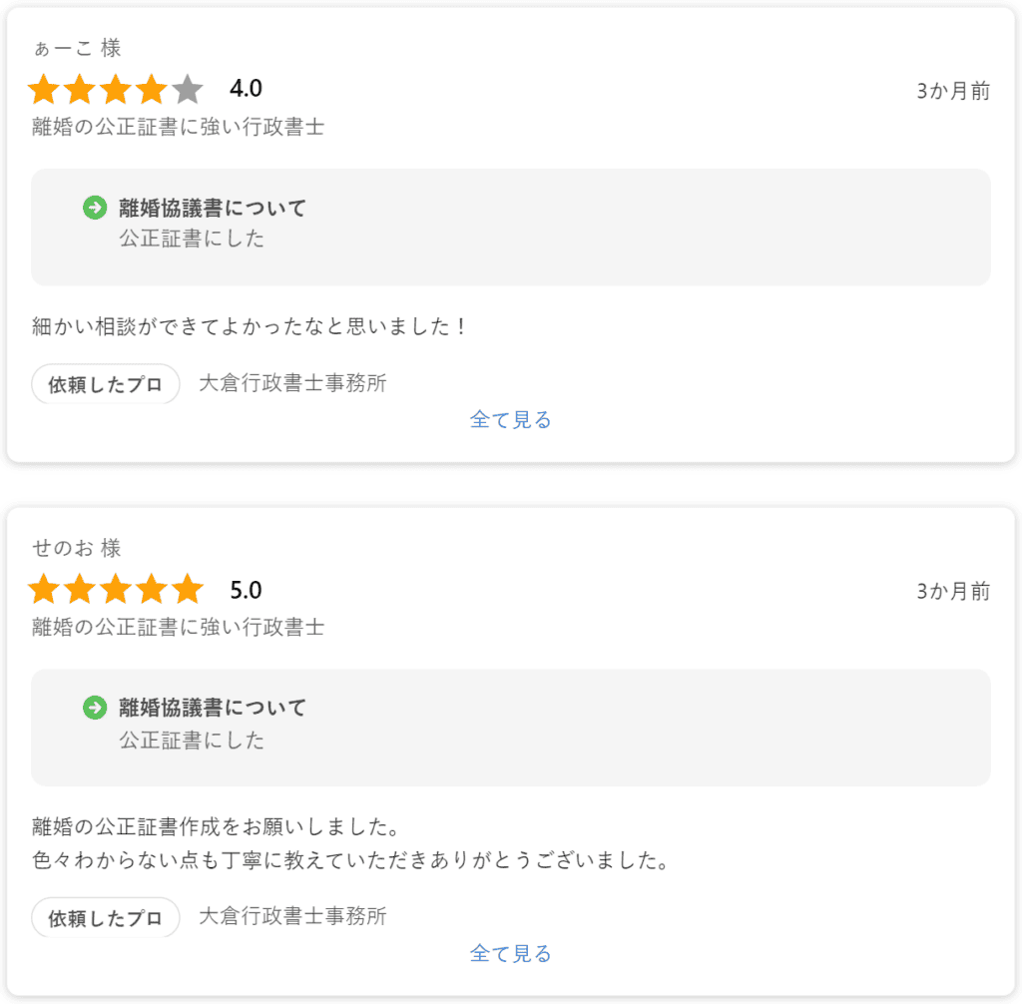
Task: Click 離婚協議書について heading in second review
Action: tap(213, 708)
